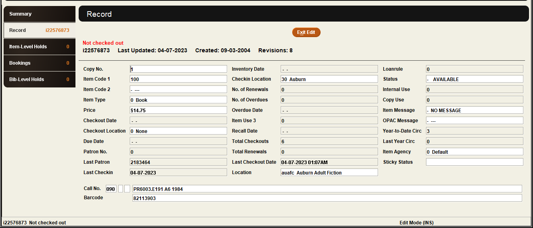Click the Item Code 2 field

178,89
